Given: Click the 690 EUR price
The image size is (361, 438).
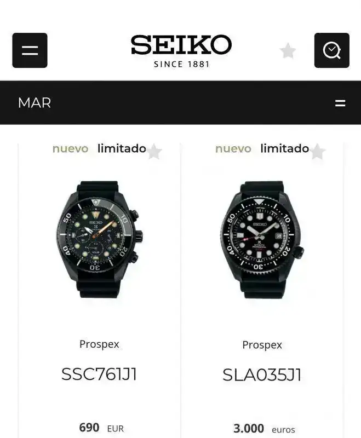Looking at the screenshot, I should click(101, 428).
